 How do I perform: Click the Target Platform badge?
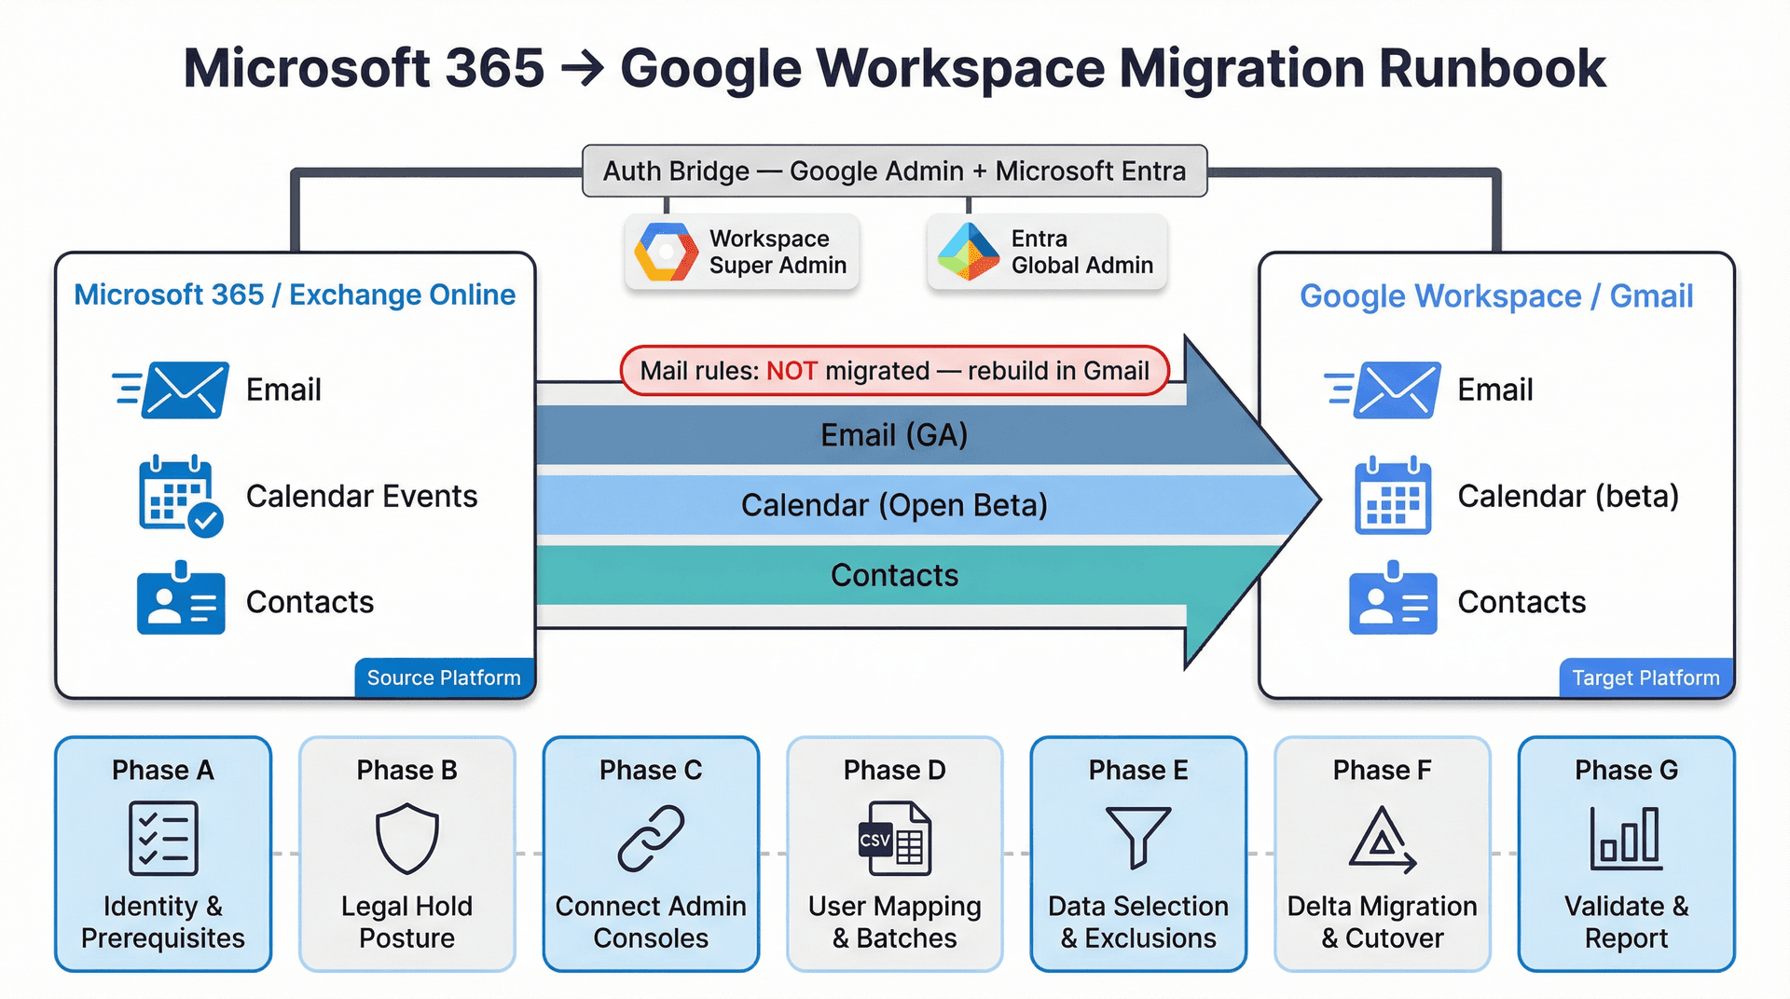(x=1645, y=677)
